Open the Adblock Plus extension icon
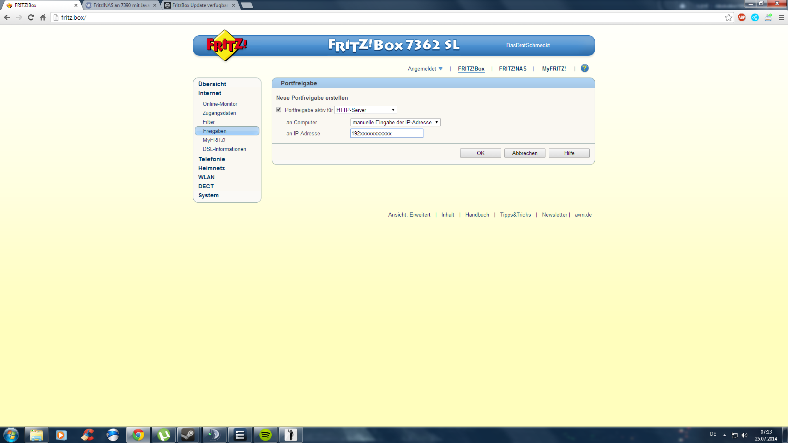The height and width of the screenshot is (443, 788). pos(742,17)
